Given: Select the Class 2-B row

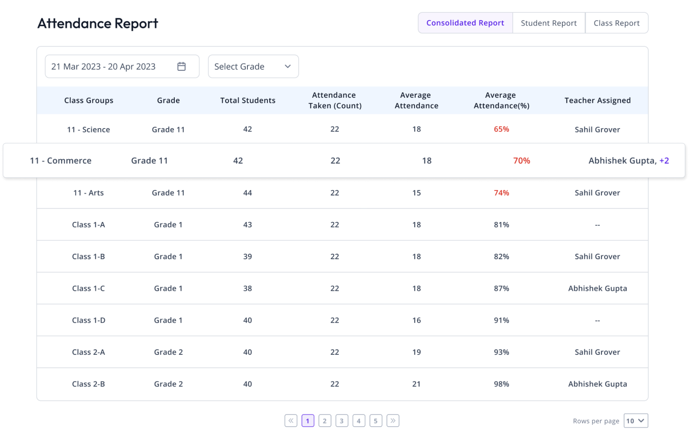Looking at the screenshot, I should (x=88, y=384).
